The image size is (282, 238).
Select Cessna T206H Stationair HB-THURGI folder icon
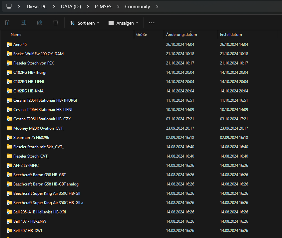9,100
